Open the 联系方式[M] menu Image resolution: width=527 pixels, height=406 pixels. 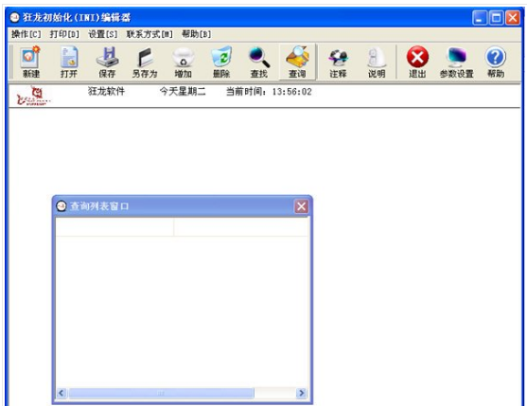[x=149, y=34]
